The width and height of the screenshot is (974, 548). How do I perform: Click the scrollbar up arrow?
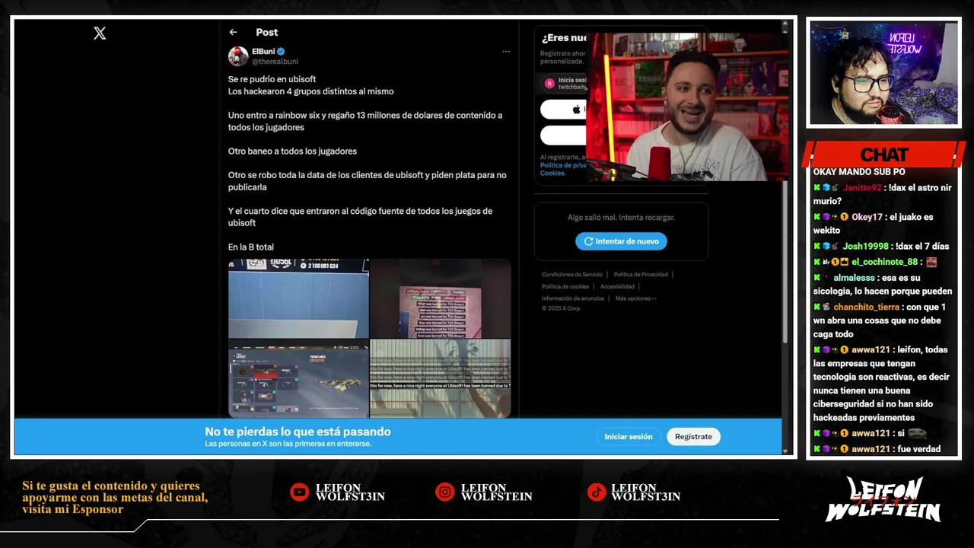point(785,24)
